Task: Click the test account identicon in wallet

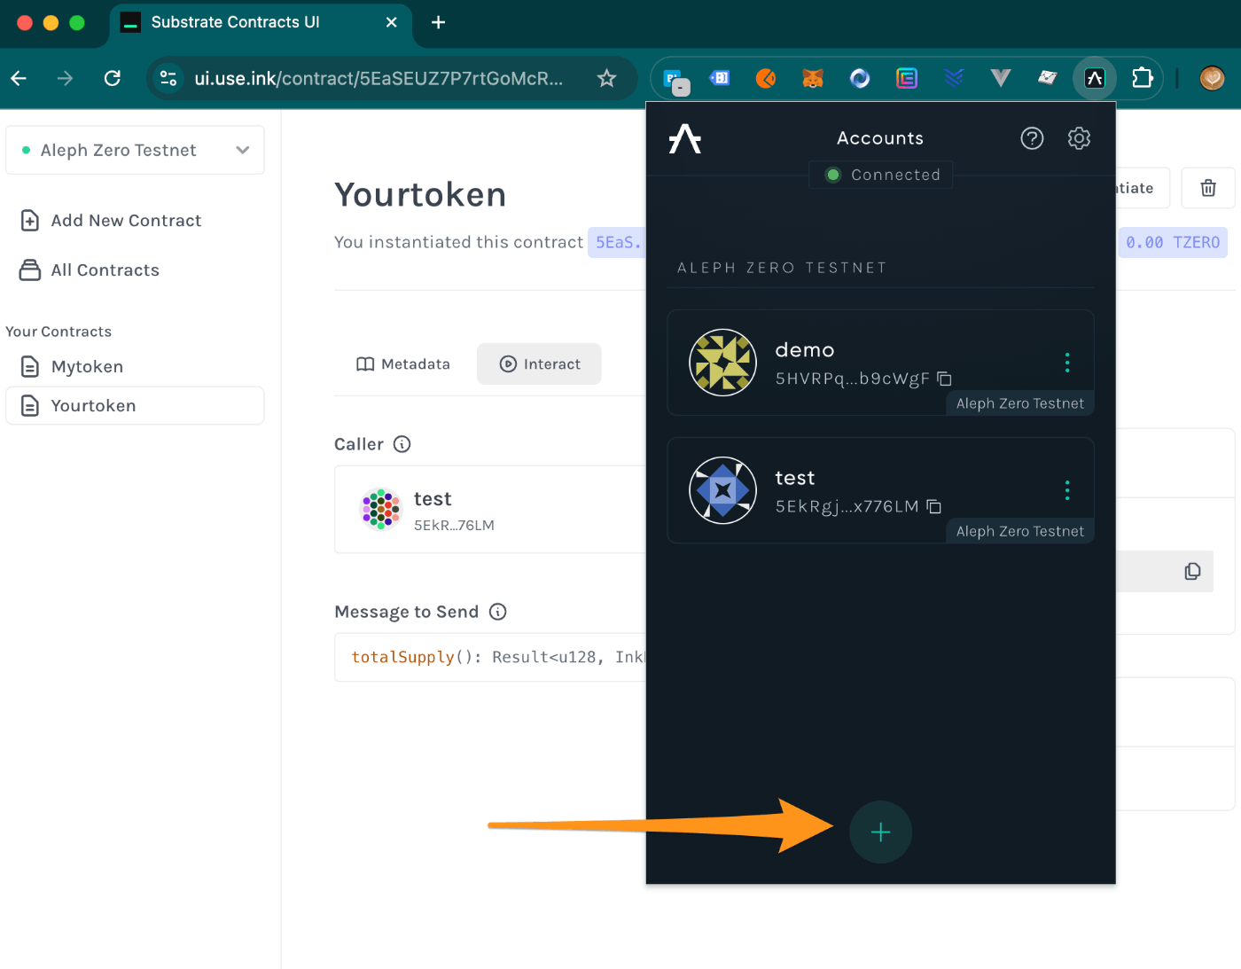Action: 722,490
